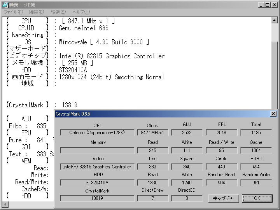The image size is (280, 210).
Task: Click the Notepad text [ 847.1 MHz x 1 ]
Action: point(88,21)
